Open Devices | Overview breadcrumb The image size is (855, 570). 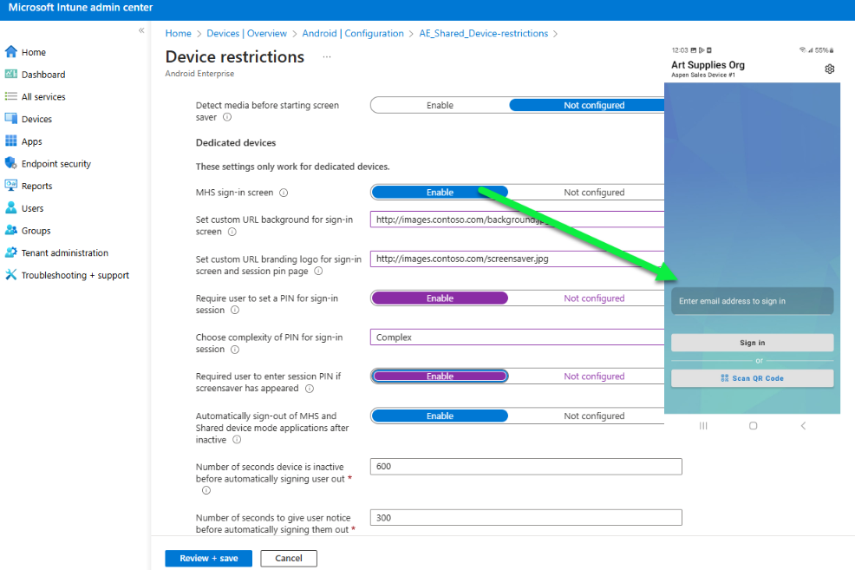click(x=246, y=33)
